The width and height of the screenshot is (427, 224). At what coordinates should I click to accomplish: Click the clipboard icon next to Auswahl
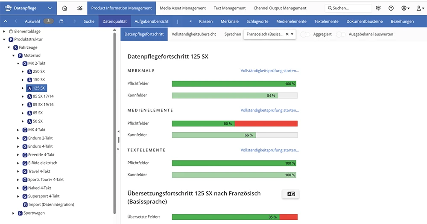point(61,21)
